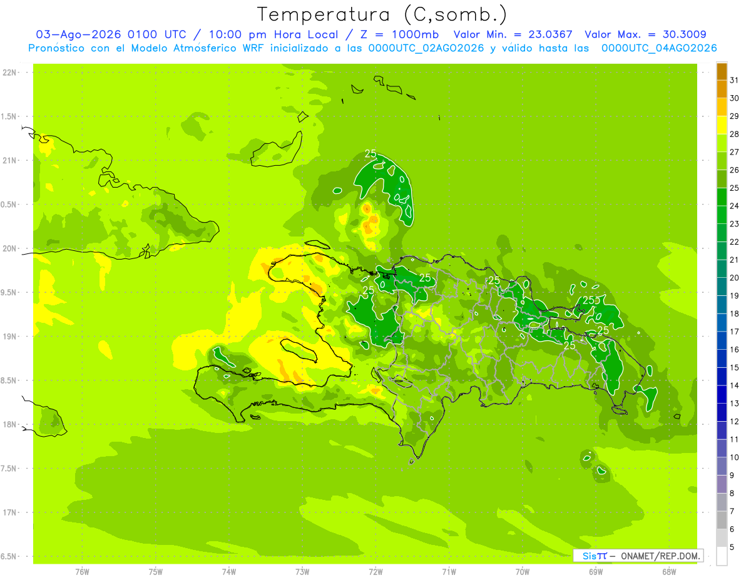Click the "75W" longitude label
The height and width of the screenshot is (580, 751).
point(156,571)
